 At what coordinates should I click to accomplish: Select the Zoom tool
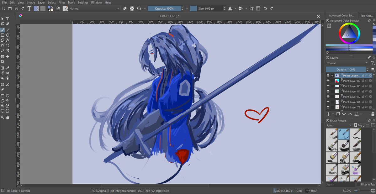point(3,117)
